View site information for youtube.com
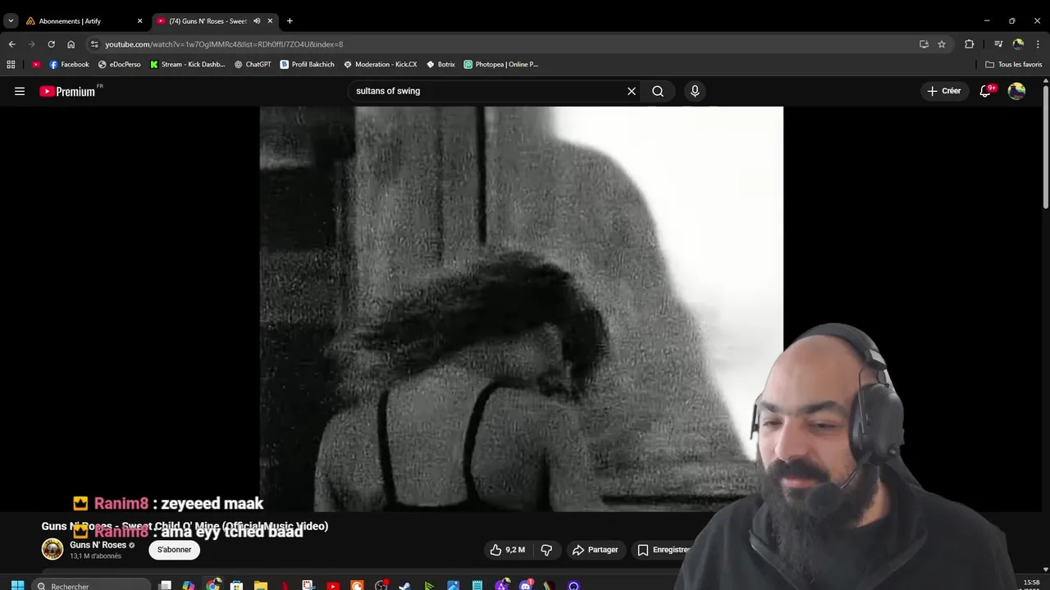This screenshot has height=590, width=1050. pyautogui.click(x=94, y=44)
